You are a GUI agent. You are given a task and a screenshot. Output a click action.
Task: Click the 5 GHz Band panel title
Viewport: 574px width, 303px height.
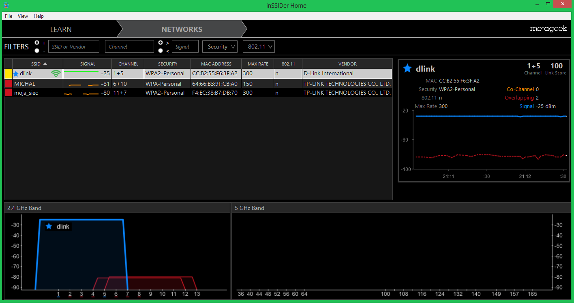(249, 208)
